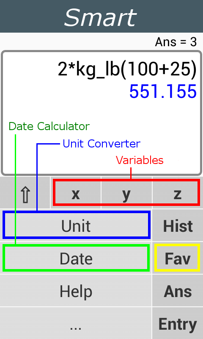This screenshot has height=339, width=203.
Task: Open the Help page
Action: 76,291
